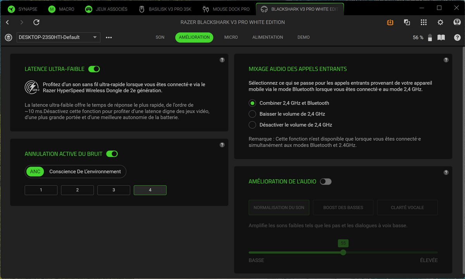Click BASSE end of the slider
465x279 pixels.
pos(256,260)
